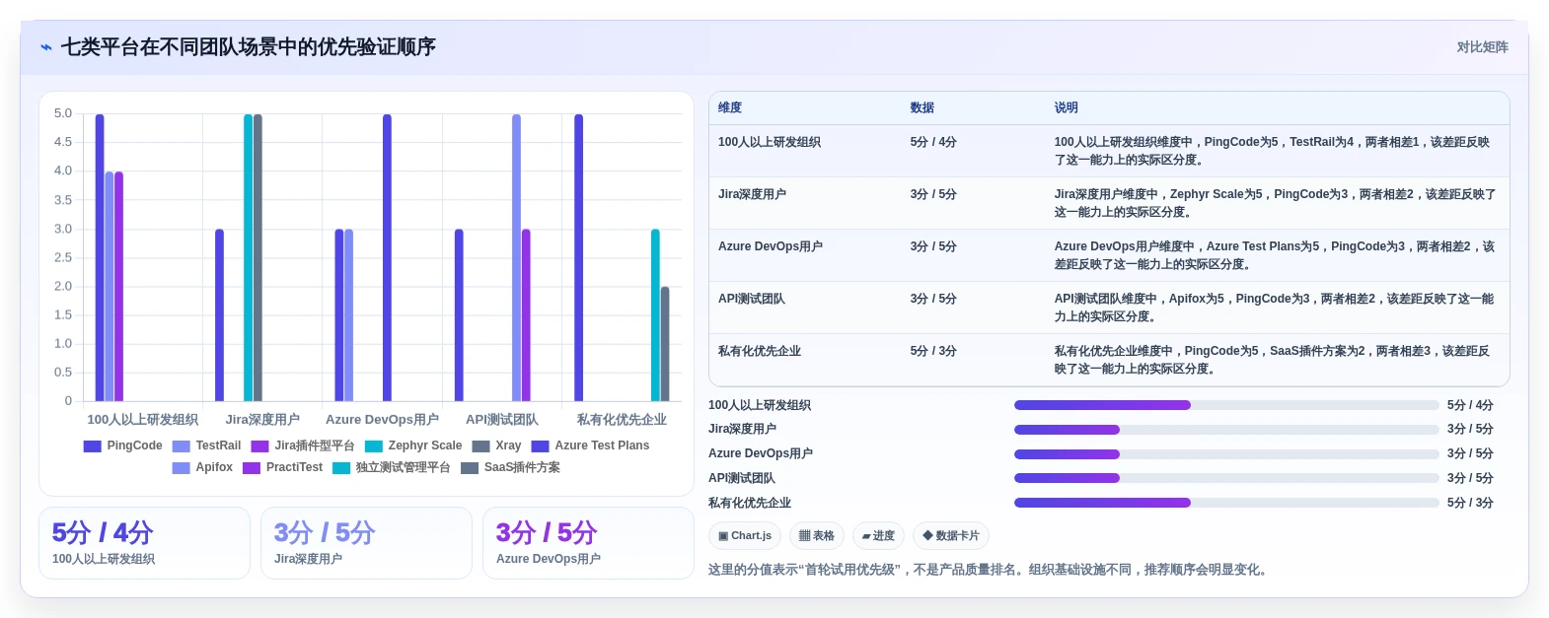Click the 说明 column header
The width and height of the screenshot is (1549, 618).
coord(1066,108)
